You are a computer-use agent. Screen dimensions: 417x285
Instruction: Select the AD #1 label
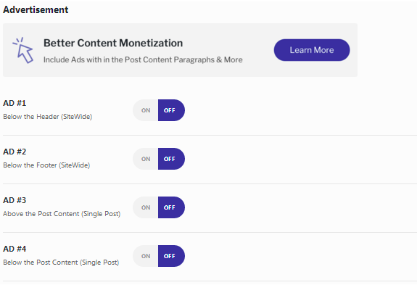[x=15, y=103]
